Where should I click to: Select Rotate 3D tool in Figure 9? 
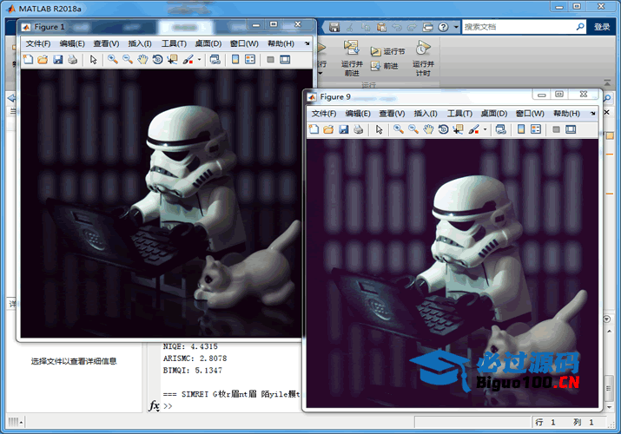click(443, 129)
